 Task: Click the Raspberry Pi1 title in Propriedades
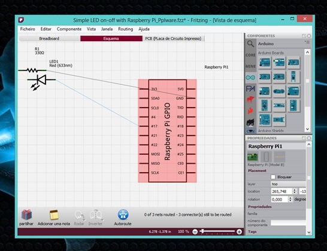click(x=265, y=146)
